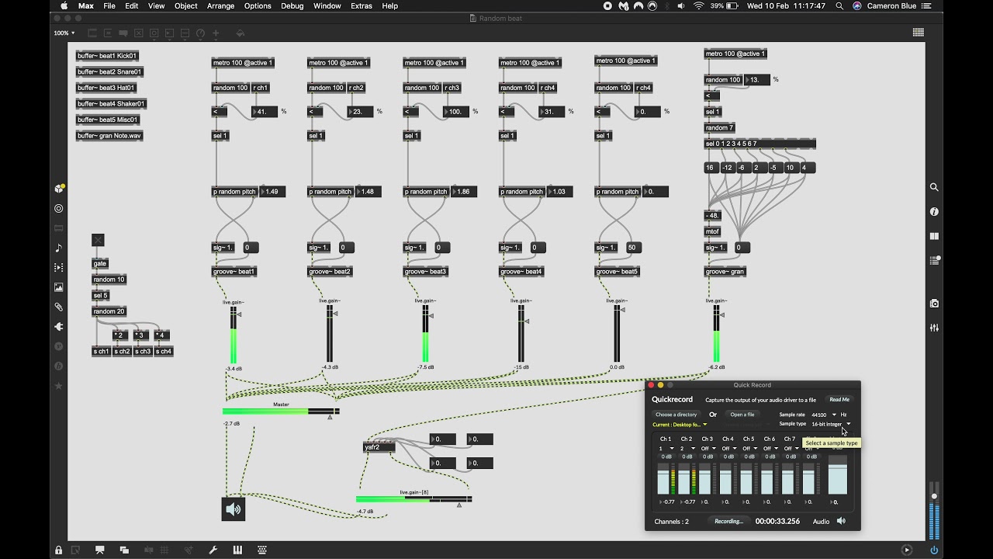Toggle the grid view icon at top right
The image size is (993, 559).
click(919, 33)
